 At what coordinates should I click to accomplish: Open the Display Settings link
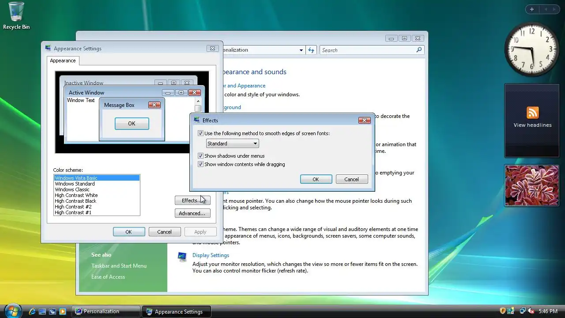click(x=211, y=255)
